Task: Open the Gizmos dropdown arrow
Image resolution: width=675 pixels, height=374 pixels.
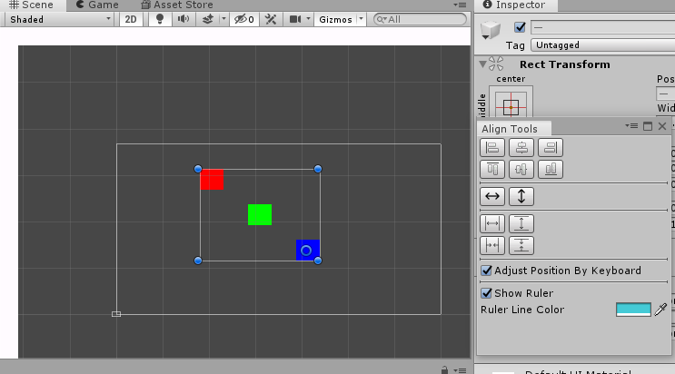Action: click(x=362, y=19)
